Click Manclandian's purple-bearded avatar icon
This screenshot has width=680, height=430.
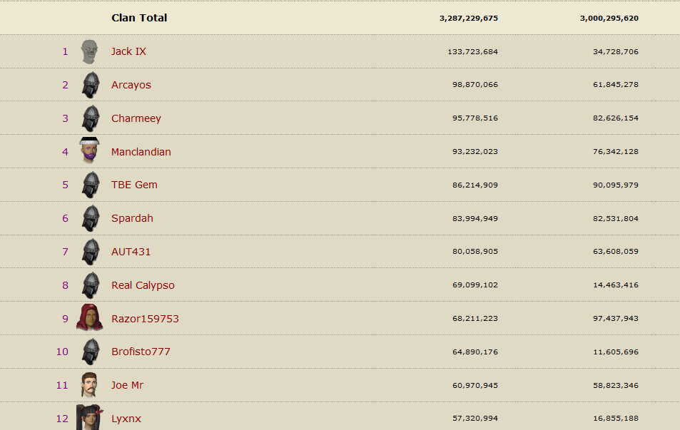pyautogui.click(x=89, y=151)
